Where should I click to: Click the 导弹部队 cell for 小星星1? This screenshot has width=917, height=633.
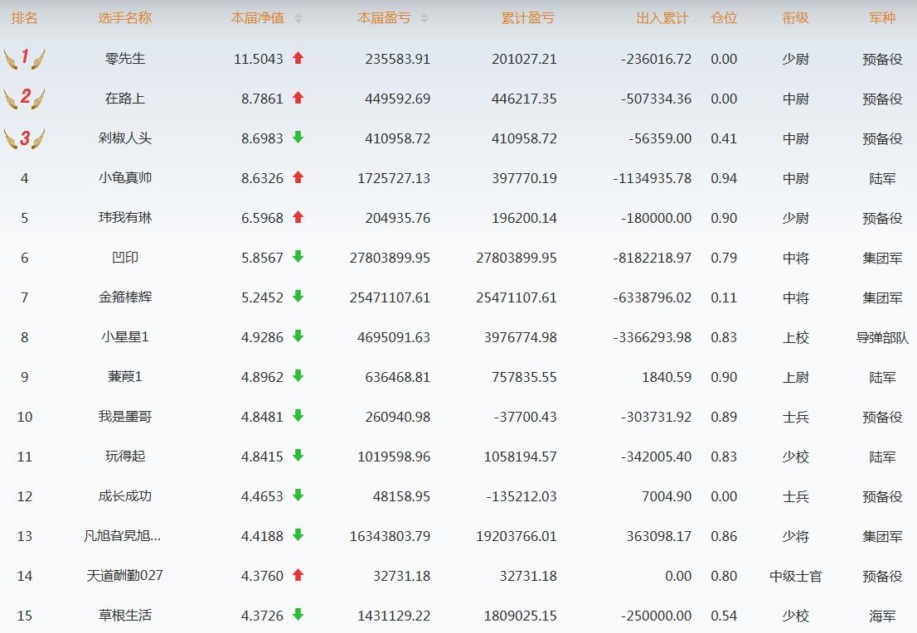pos(882,337)
